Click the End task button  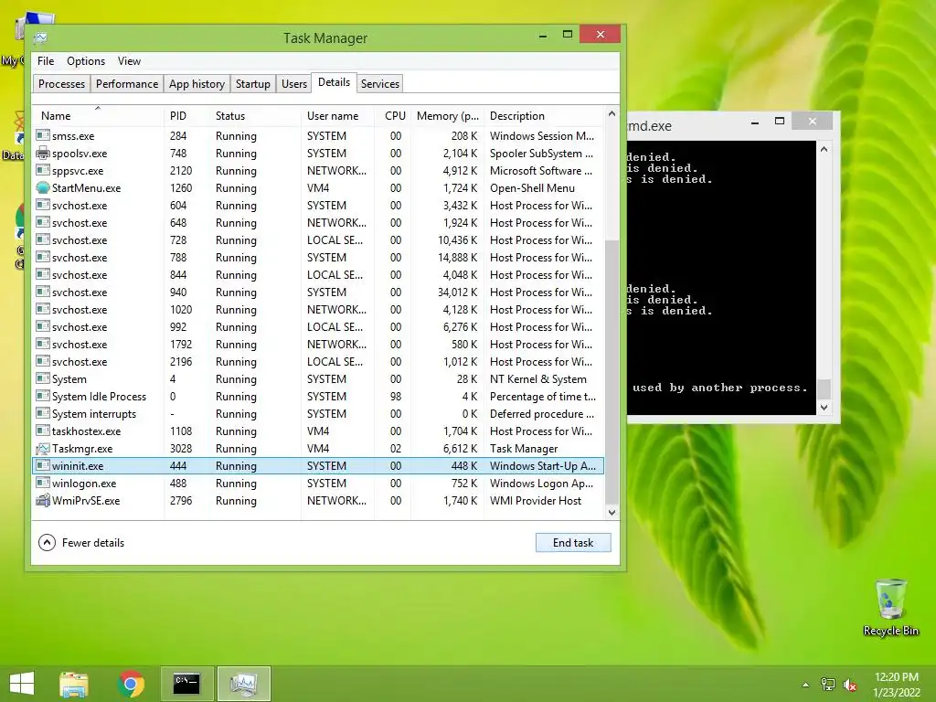pos(573,543)
